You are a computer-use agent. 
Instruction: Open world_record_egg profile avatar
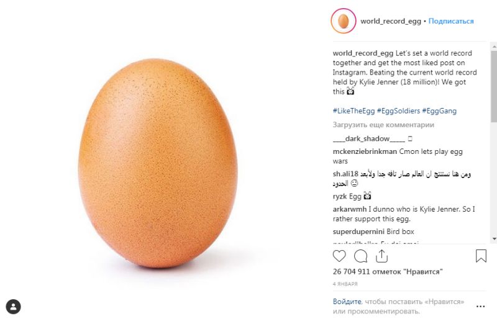point(343,21)
